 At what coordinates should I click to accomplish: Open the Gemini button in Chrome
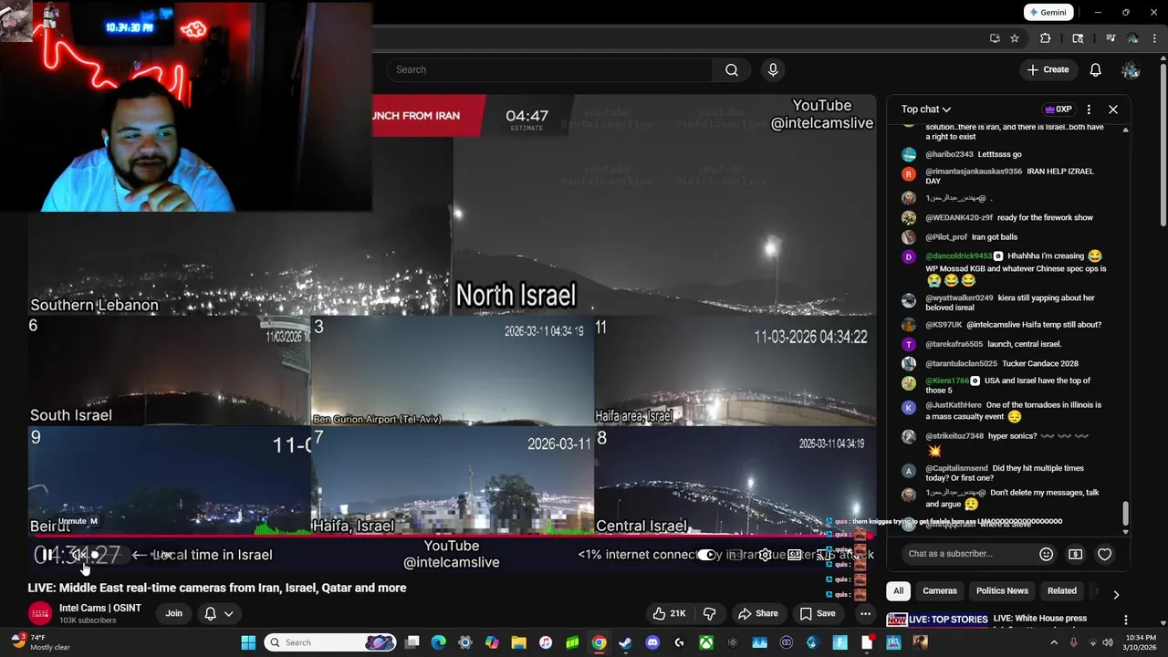(1048, 12)
